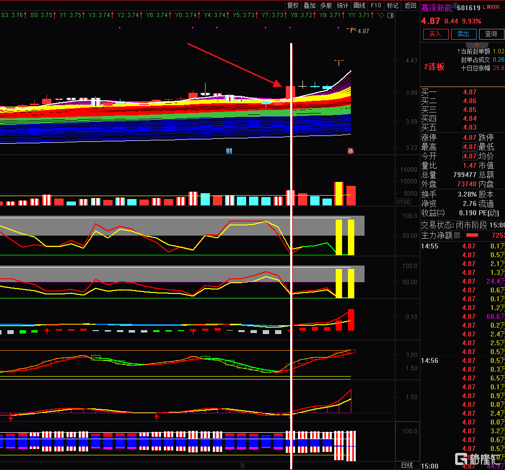Image resolution: width=505 pixels, height=470 pixels.
Task: Activate the 画线 drawing tools
Action: (x=359, y=5)
